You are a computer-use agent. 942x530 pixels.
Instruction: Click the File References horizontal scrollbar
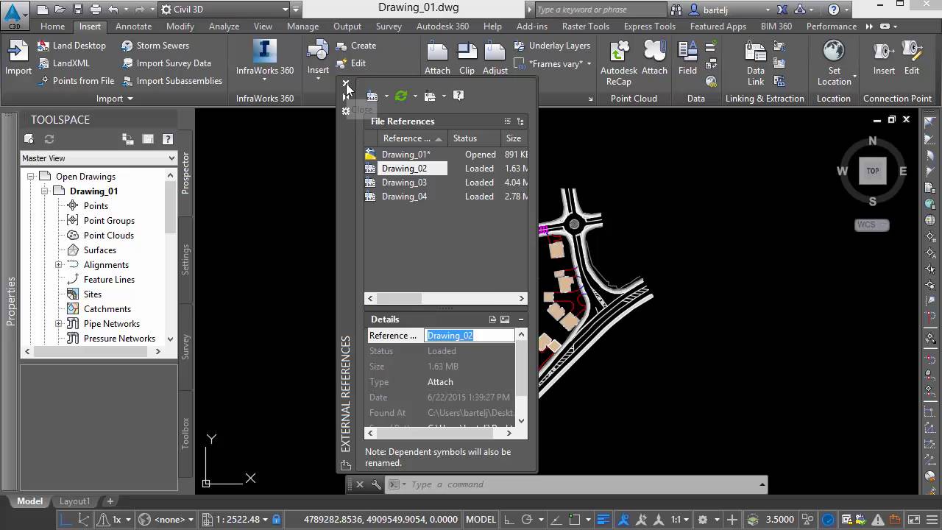coord(446,298)
